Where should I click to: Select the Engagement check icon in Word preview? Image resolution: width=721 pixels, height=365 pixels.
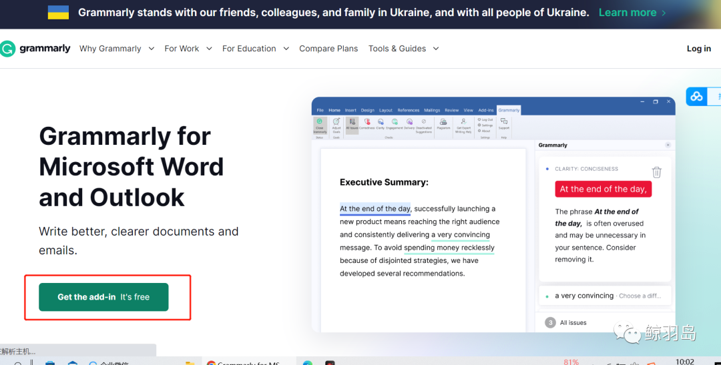pyautogui.click(x=394, y=123)
